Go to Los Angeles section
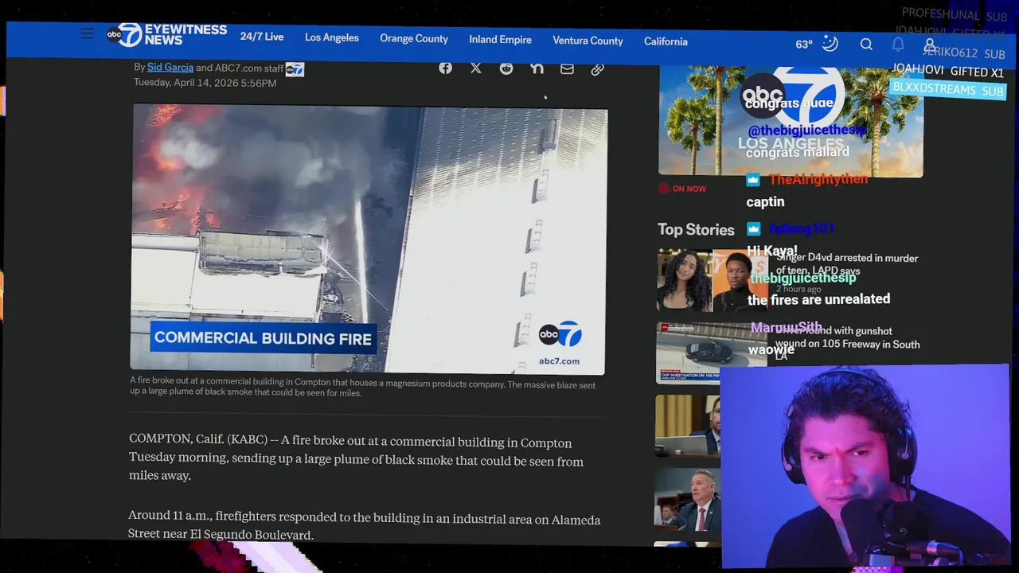The image size is (1019, 573). [332, 37]
